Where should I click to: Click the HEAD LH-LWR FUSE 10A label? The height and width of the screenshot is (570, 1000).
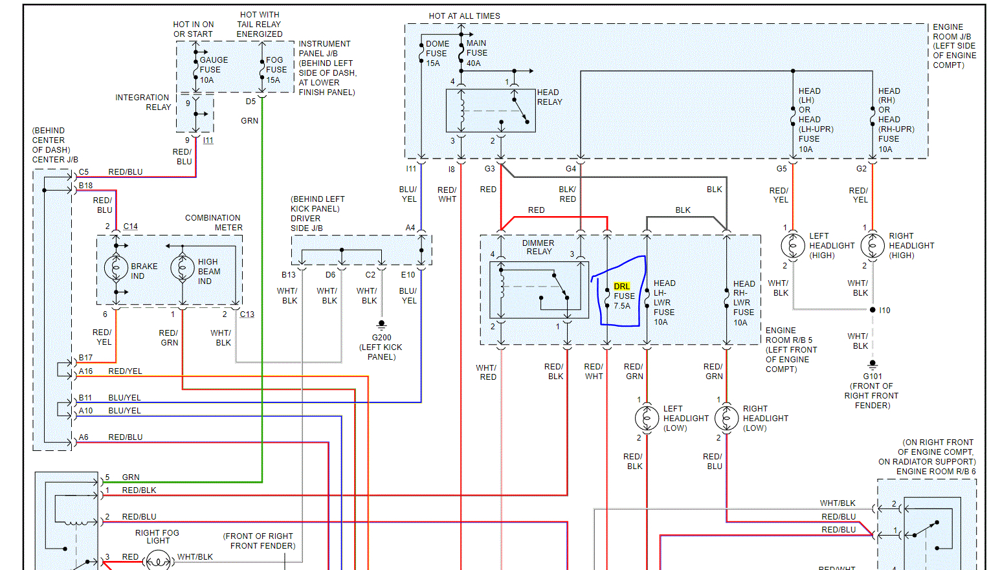point(664,302)
